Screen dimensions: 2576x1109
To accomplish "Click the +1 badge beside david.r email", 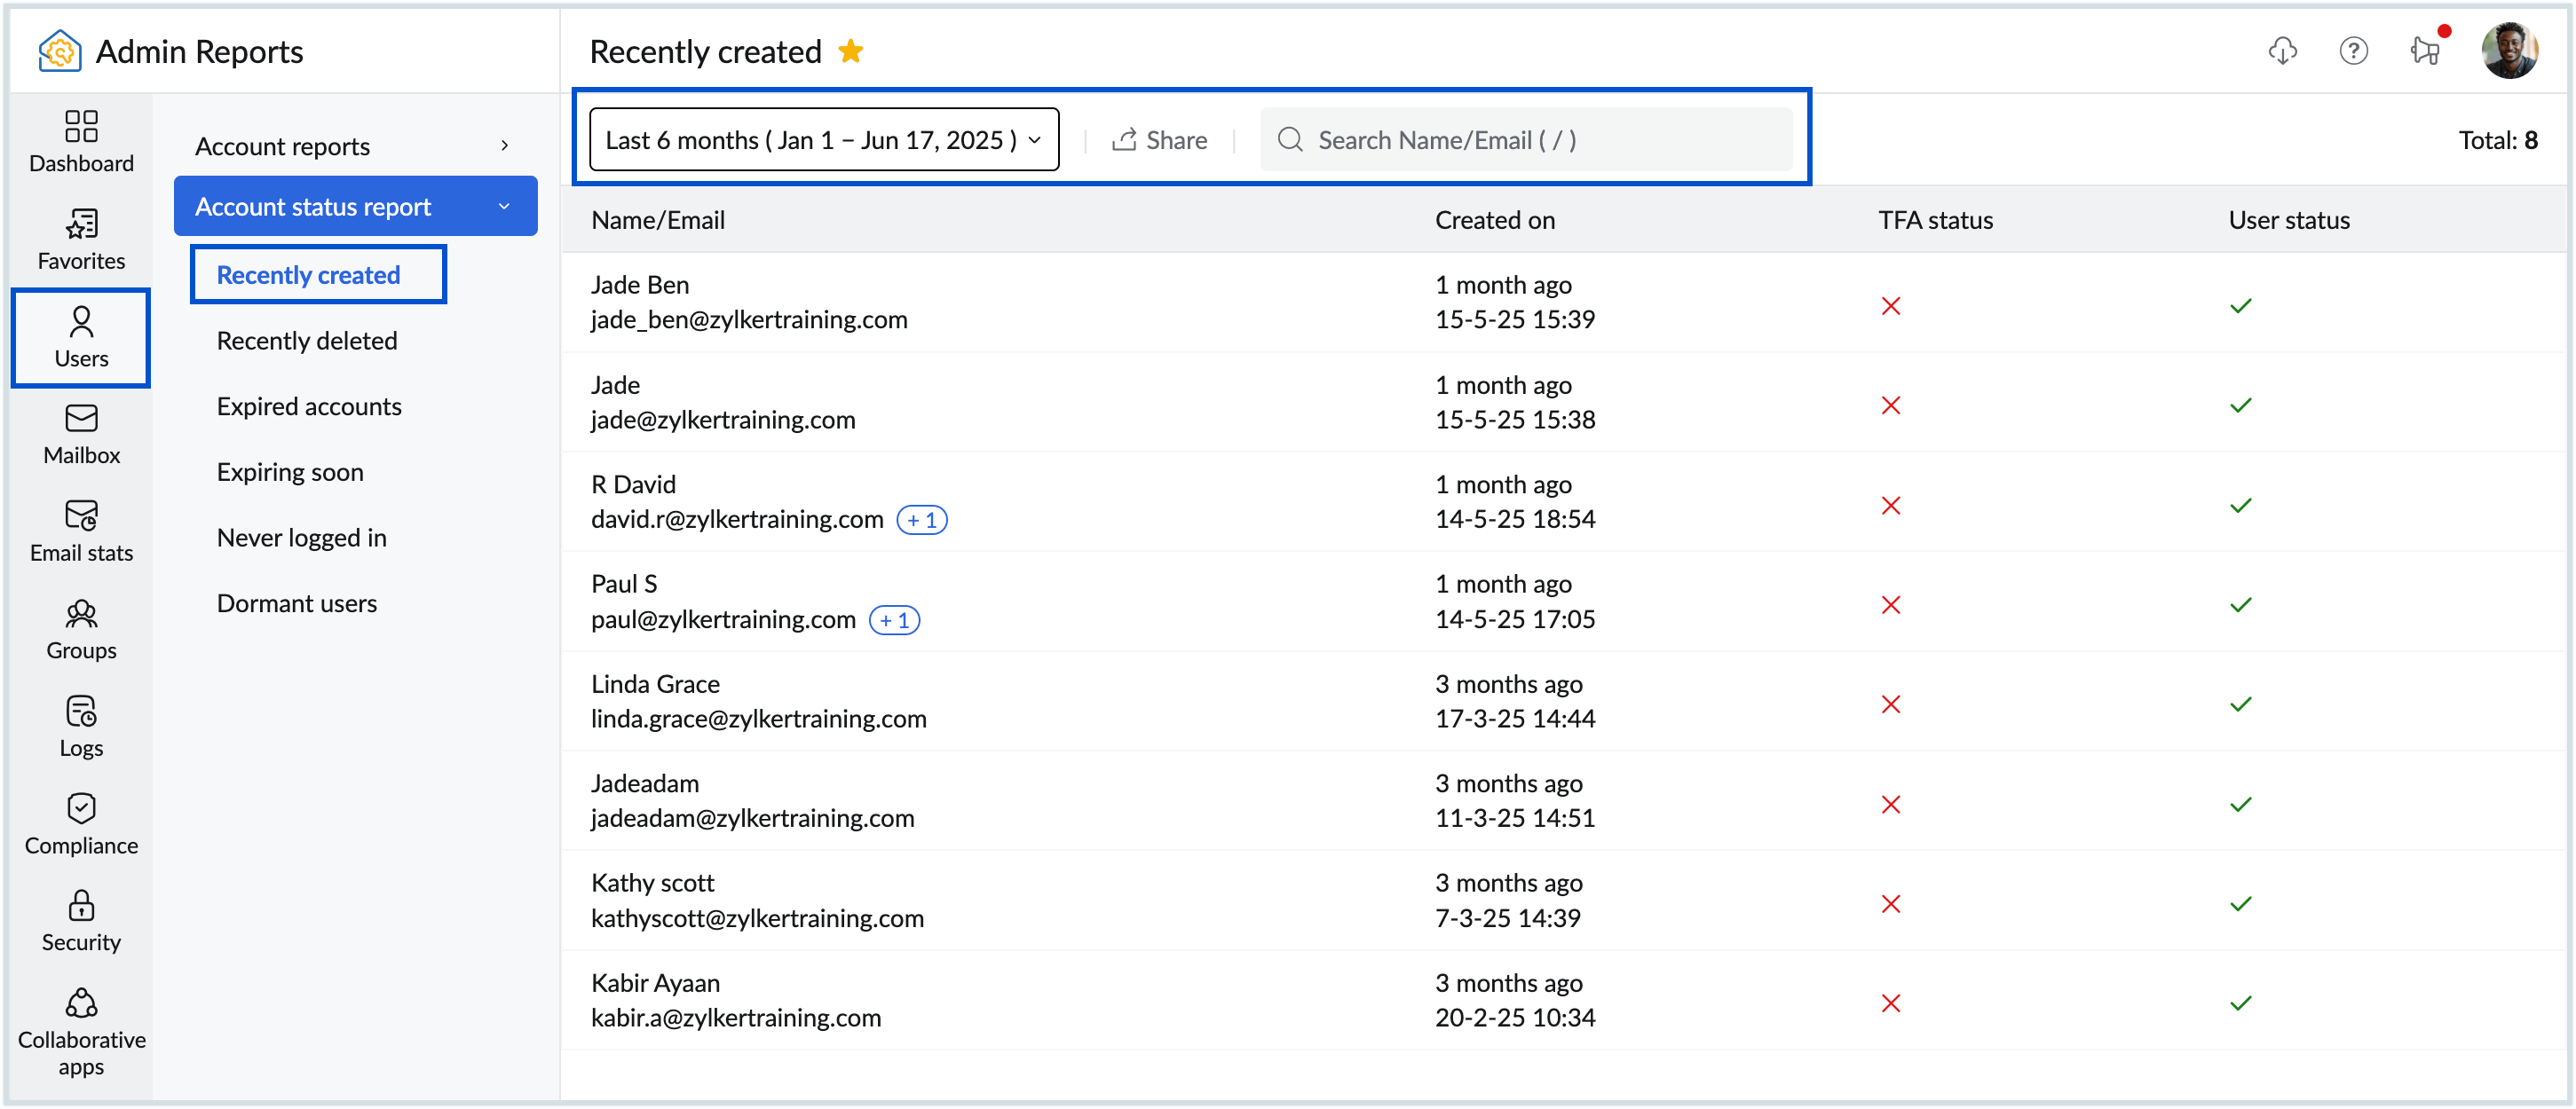I will (921, 520).
